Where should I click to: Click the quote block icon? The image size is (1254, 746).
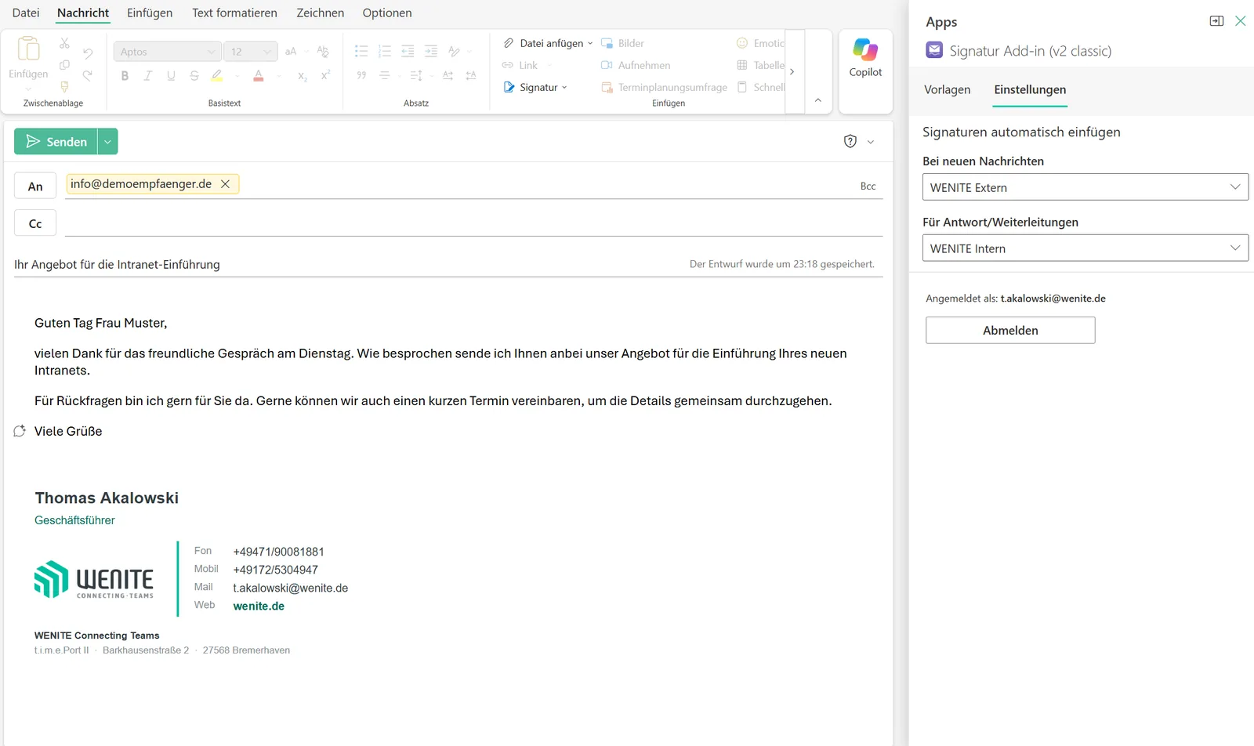click(361, 75)
